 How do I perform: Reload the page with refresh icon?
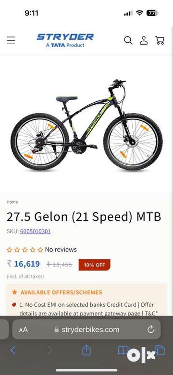(x=151, y=330)
